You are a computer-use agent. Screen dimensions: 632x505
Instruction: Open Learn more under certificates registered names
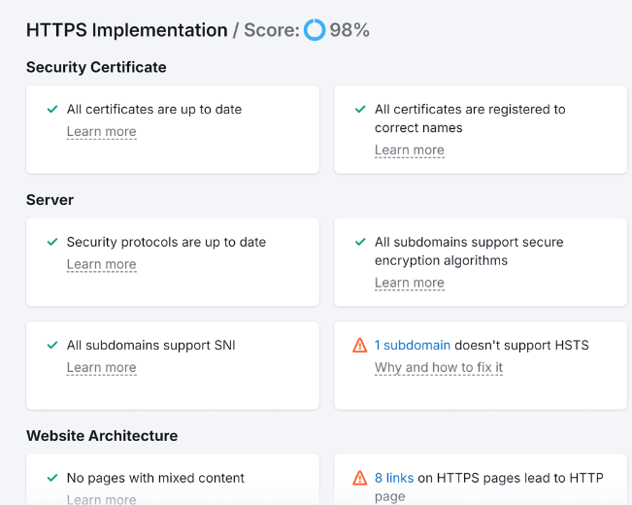click(x=409, y=151)
